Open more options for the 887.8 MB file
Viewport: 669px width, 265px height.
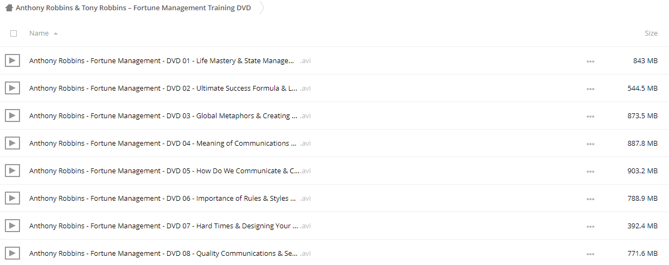[x=590, y=144]
